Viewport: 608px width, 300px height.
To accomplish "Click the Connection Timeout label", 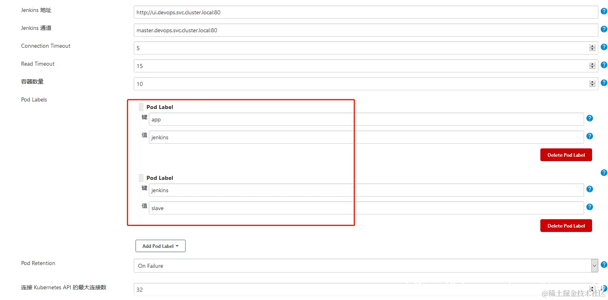I will (x=46, y=46).
